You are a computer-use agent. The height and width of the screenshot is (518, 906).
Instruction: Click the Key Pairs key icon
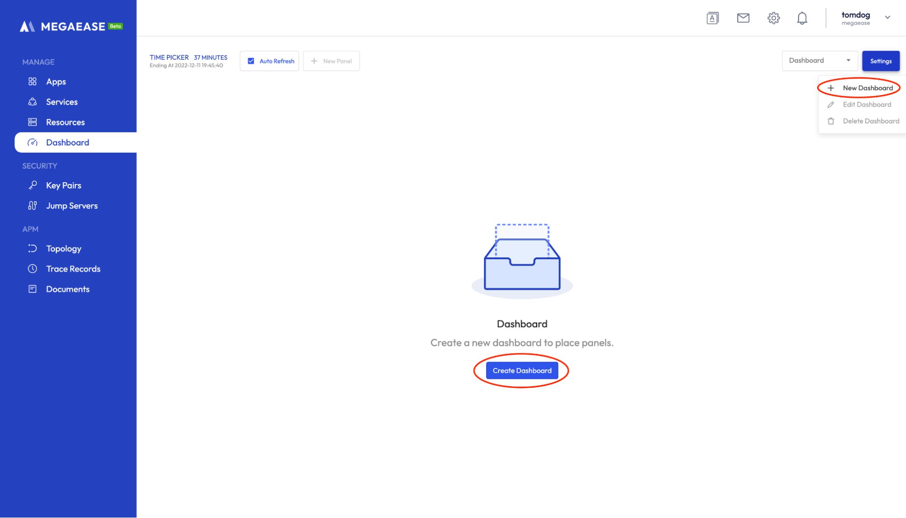(33, 185)
